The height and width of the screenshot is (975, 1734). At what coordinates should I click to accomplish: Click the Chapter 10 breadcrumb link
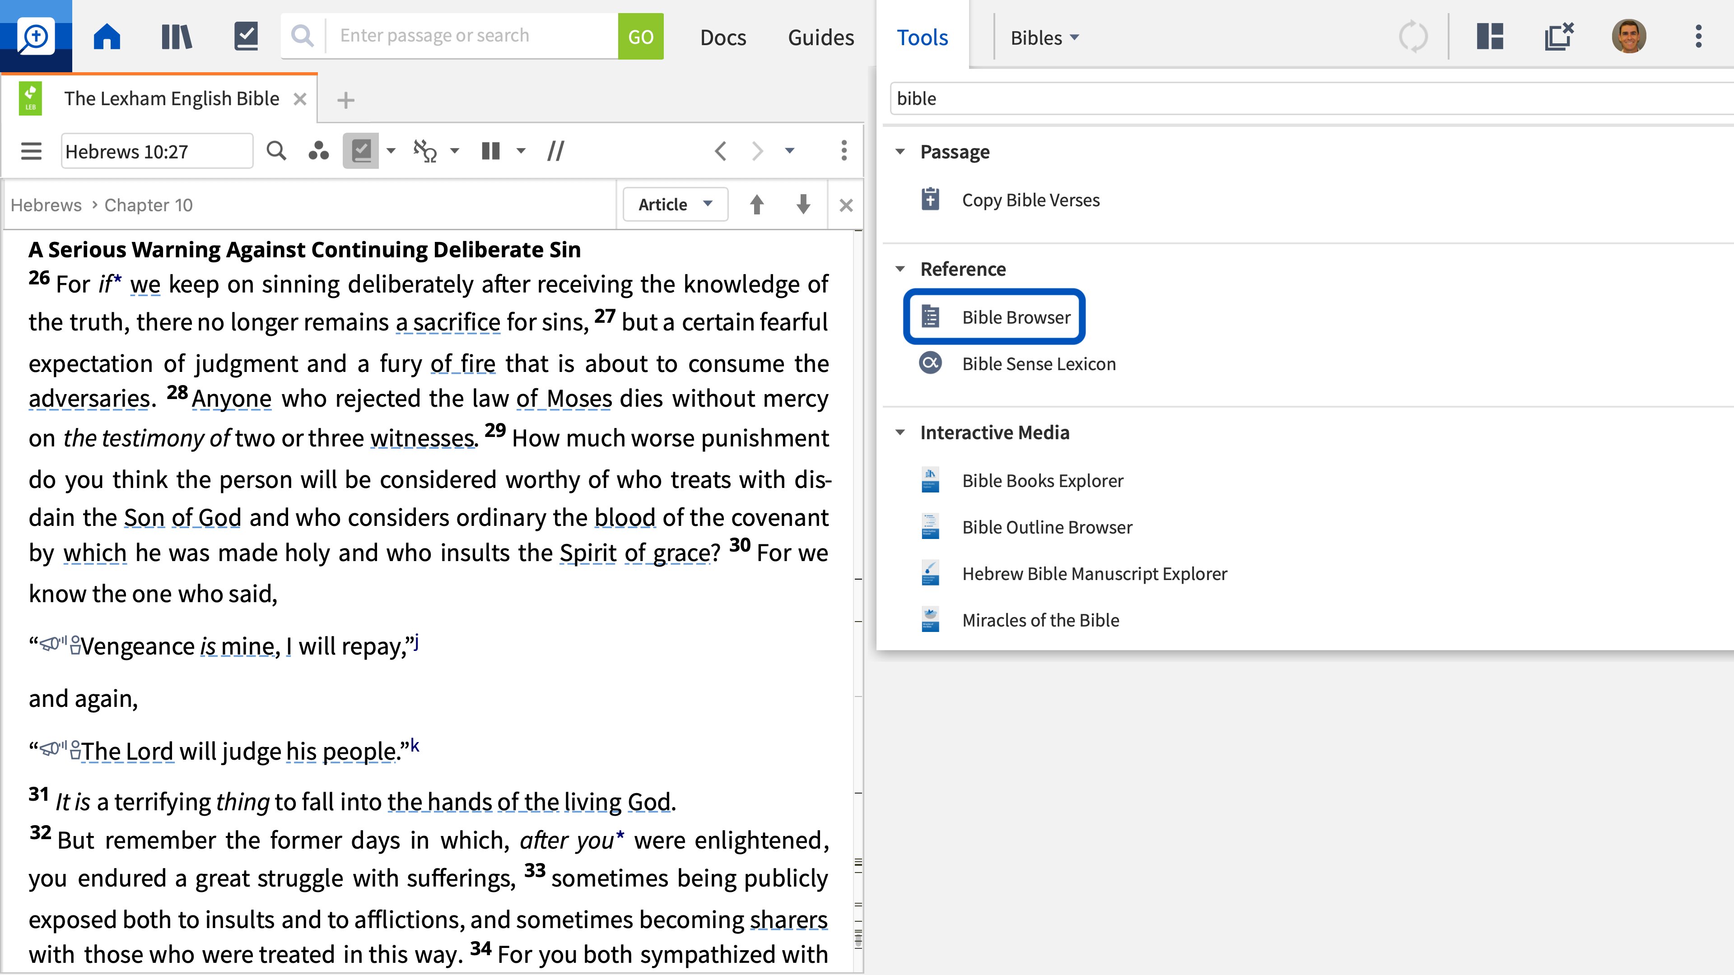click(148, 205)
